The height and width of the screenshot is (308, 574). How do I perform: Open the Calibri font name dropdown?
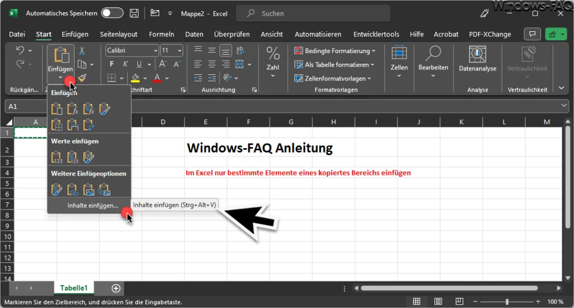[x=156, y=50]
